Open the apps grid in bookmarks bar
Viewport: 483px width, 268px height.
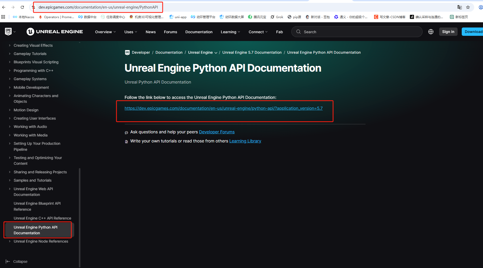[3, 17]
